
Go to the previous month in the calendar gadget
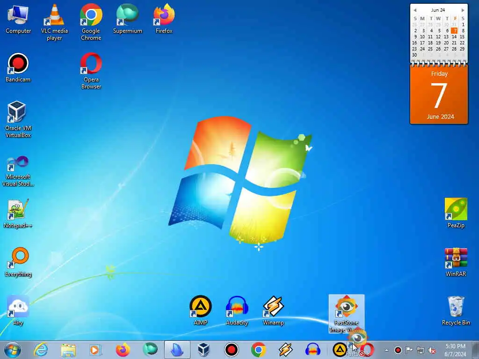point(415,10)
